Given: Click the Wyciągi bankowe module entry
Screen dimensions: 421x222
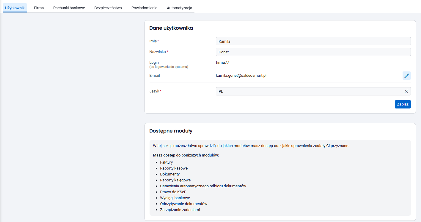Looking at the screenshot, I should (175, 198).
